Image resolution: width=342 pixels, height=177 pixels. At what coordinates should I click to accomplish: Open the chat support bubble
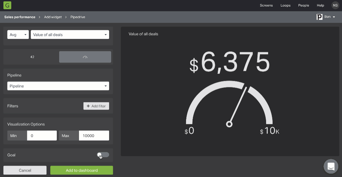(331, 166)
